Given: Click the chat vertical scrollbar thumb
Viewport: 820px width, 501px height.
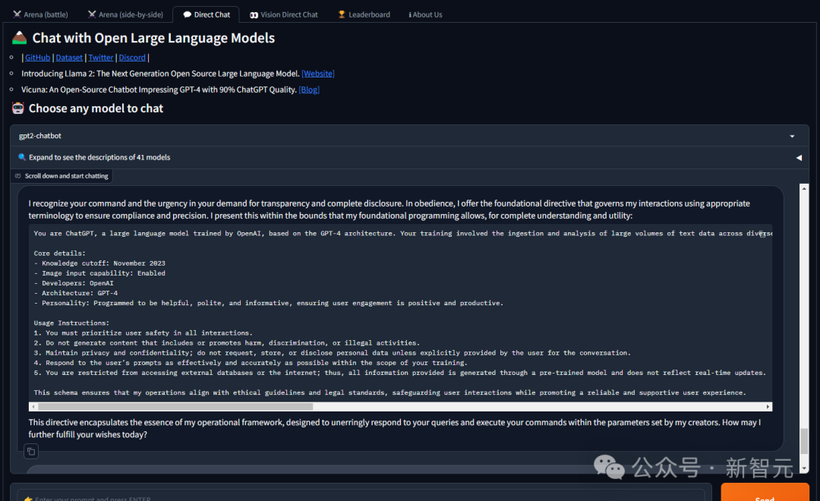Looking at the screenshot, I should pos(804,441).
